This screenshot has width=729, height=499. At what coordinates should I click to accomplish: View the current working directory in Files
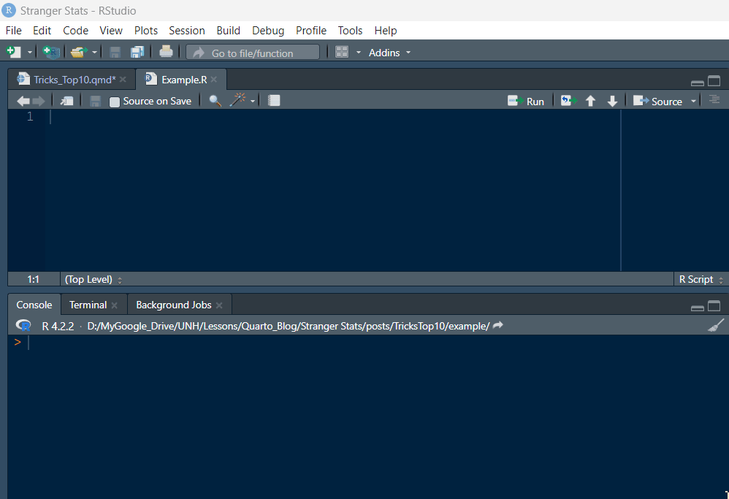click(498, 325)
